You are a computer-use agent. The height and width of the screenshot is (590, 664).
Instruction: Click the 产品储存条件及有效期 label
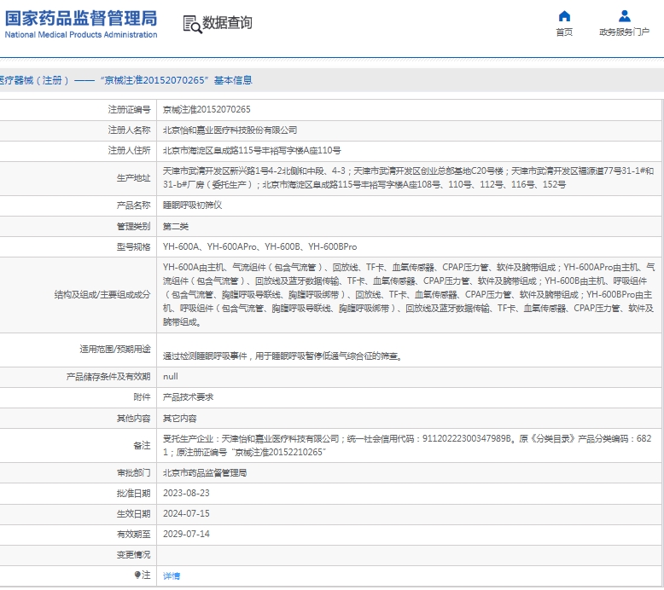pyautogui.click(x=108, y=376)
